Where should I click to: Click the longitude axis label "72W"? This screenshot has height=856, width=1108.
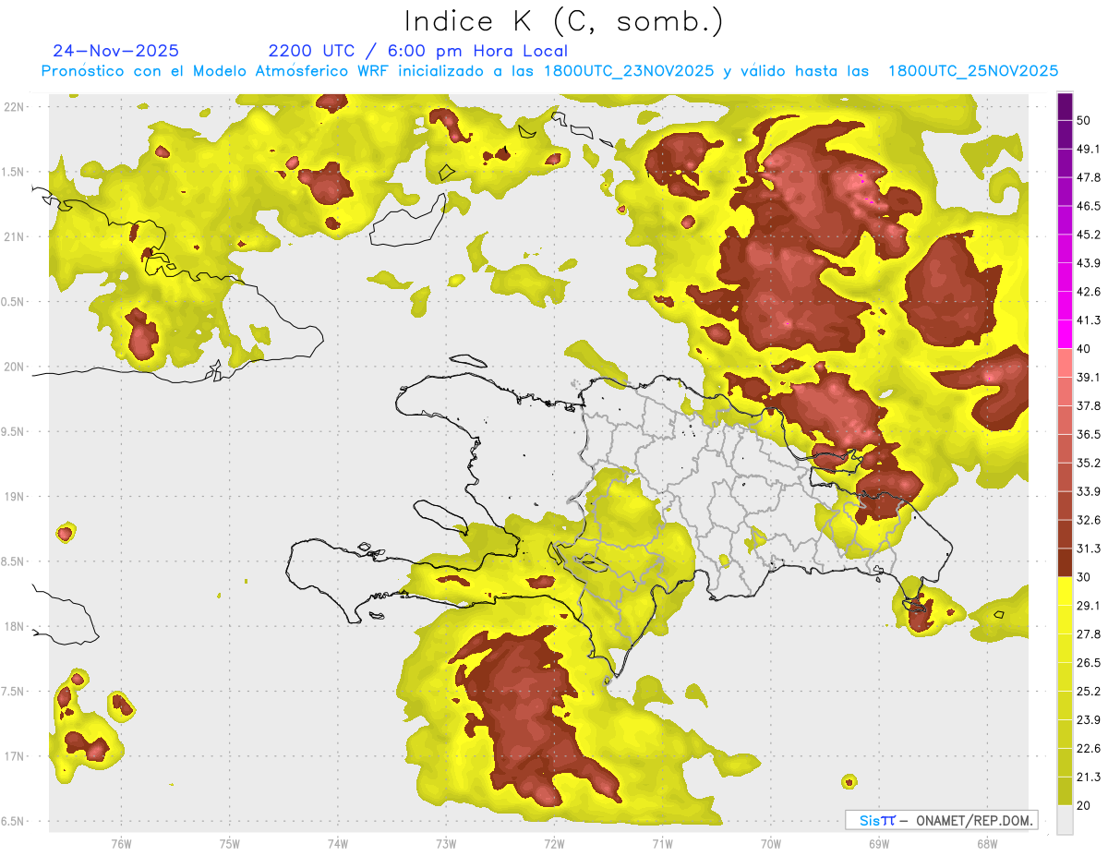554,843
